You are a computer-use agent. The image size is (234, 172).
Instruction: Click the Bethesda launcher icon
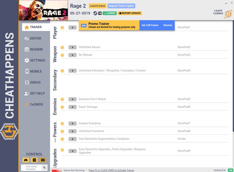[x=100, y=13]
